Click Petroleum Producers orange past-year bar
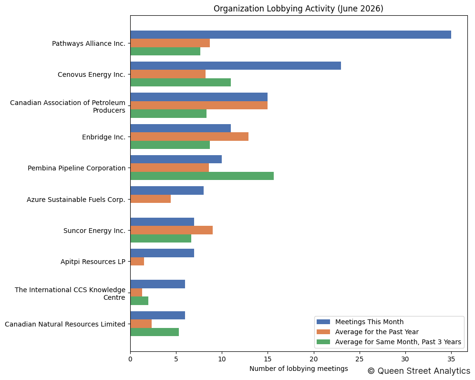This screenshot has width=475, height=380. [199, 105]
